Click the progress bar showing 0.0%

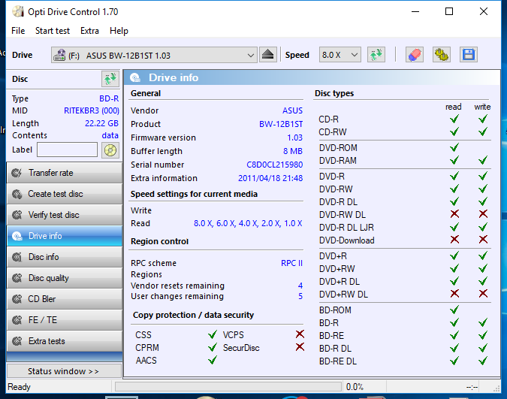(x=228, y=387)
